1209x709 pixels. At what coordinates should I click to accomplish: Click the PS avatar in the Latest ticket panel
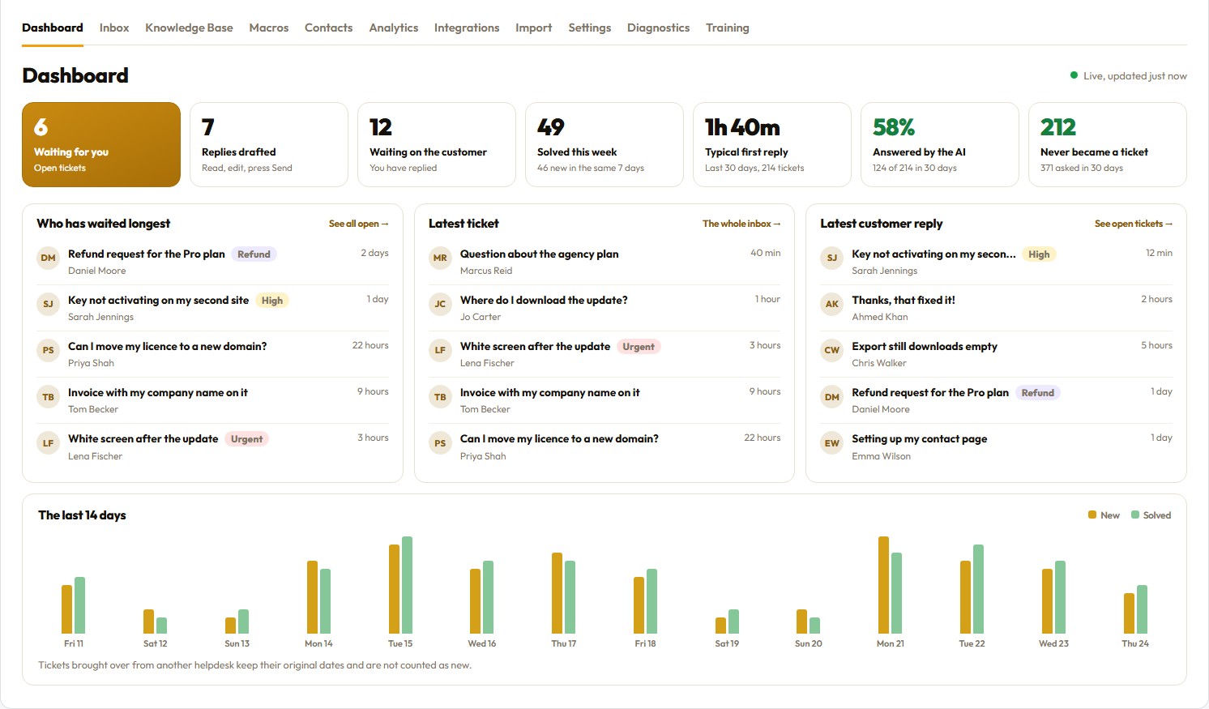(x=440, y=443)
